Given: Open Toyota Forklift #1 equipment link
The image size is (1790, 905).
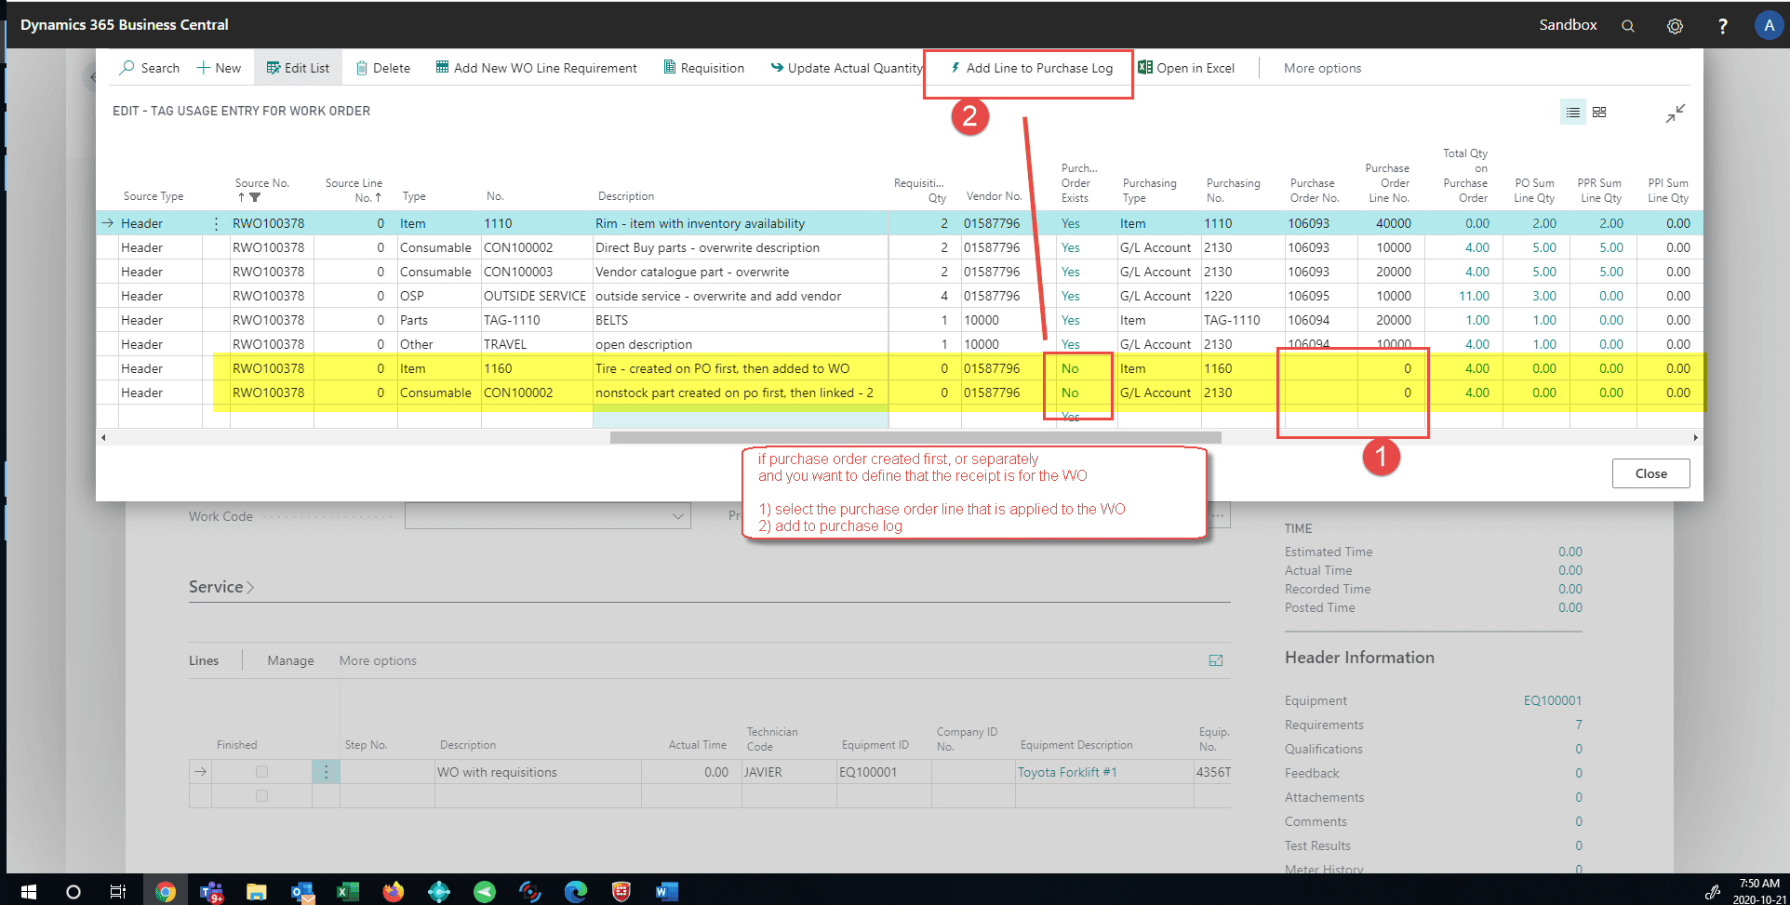Looking at the screenshot, I should (1067, 772).
